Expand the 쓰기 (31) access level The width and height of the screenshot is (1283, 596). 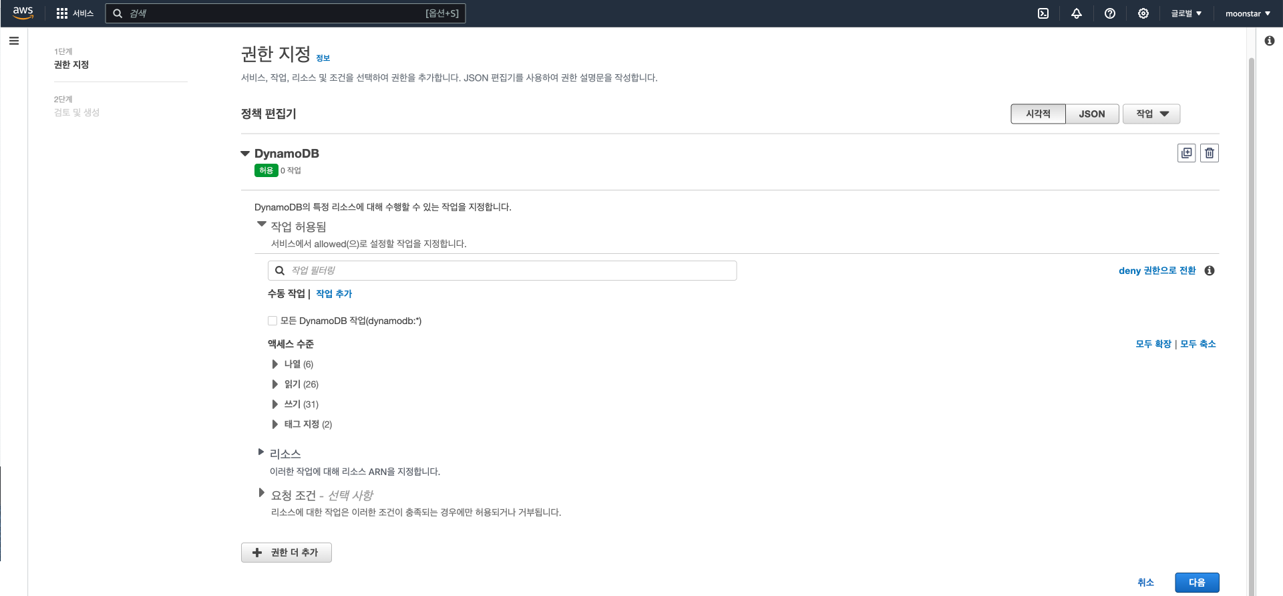click(x=274, y=404)
